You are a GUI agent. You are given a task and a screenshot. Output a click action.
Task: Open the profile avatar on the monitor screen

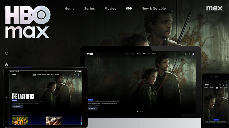pyautogui.click(x=193, y=54)
